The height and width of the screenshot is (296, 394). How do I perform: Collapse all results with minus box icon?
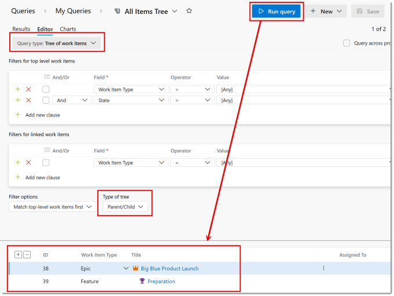click(x=27, y=254)
